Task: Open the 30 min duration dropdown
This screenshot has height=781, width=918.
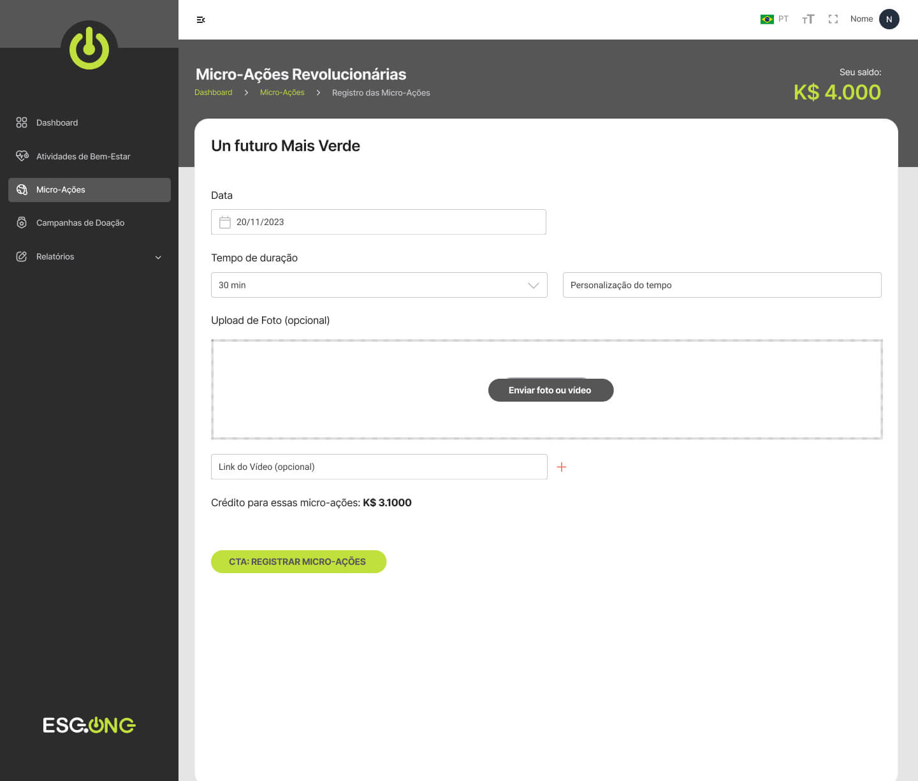Action: (x=379, y=285)
